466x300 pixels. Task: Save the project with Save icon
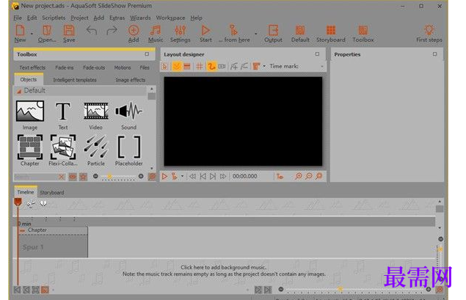pyautogui.click(x=69, y=34)
